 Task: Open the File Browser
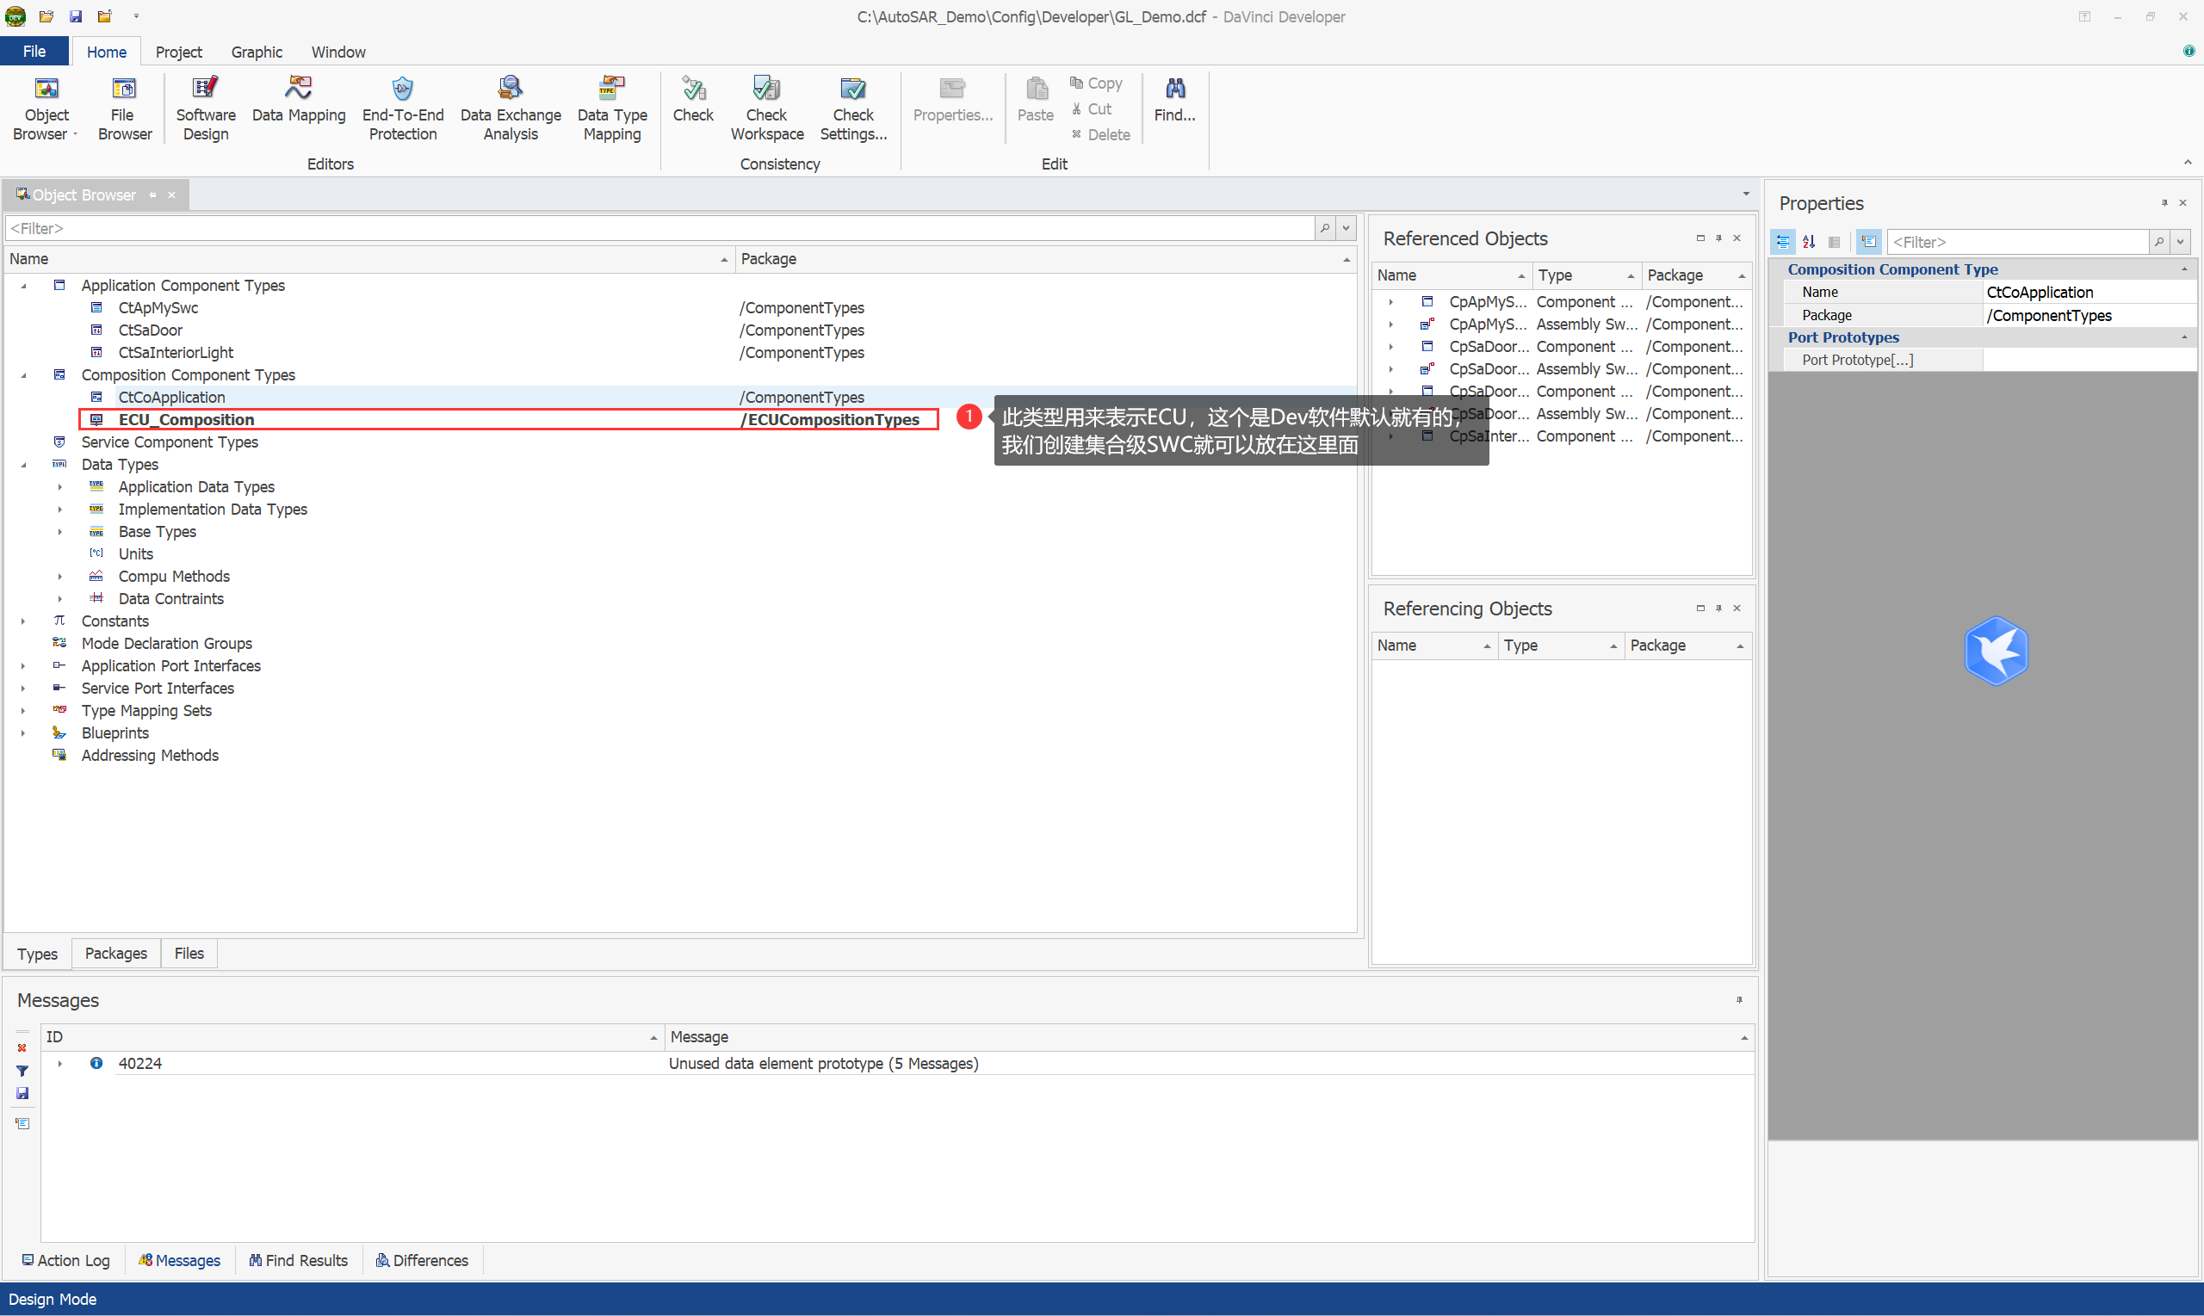click(124, 109)
